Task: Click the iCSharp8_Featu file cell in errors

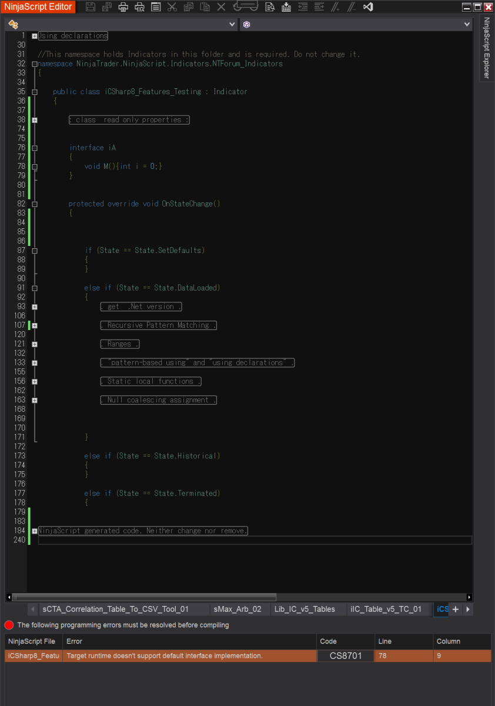Action: 34,655
